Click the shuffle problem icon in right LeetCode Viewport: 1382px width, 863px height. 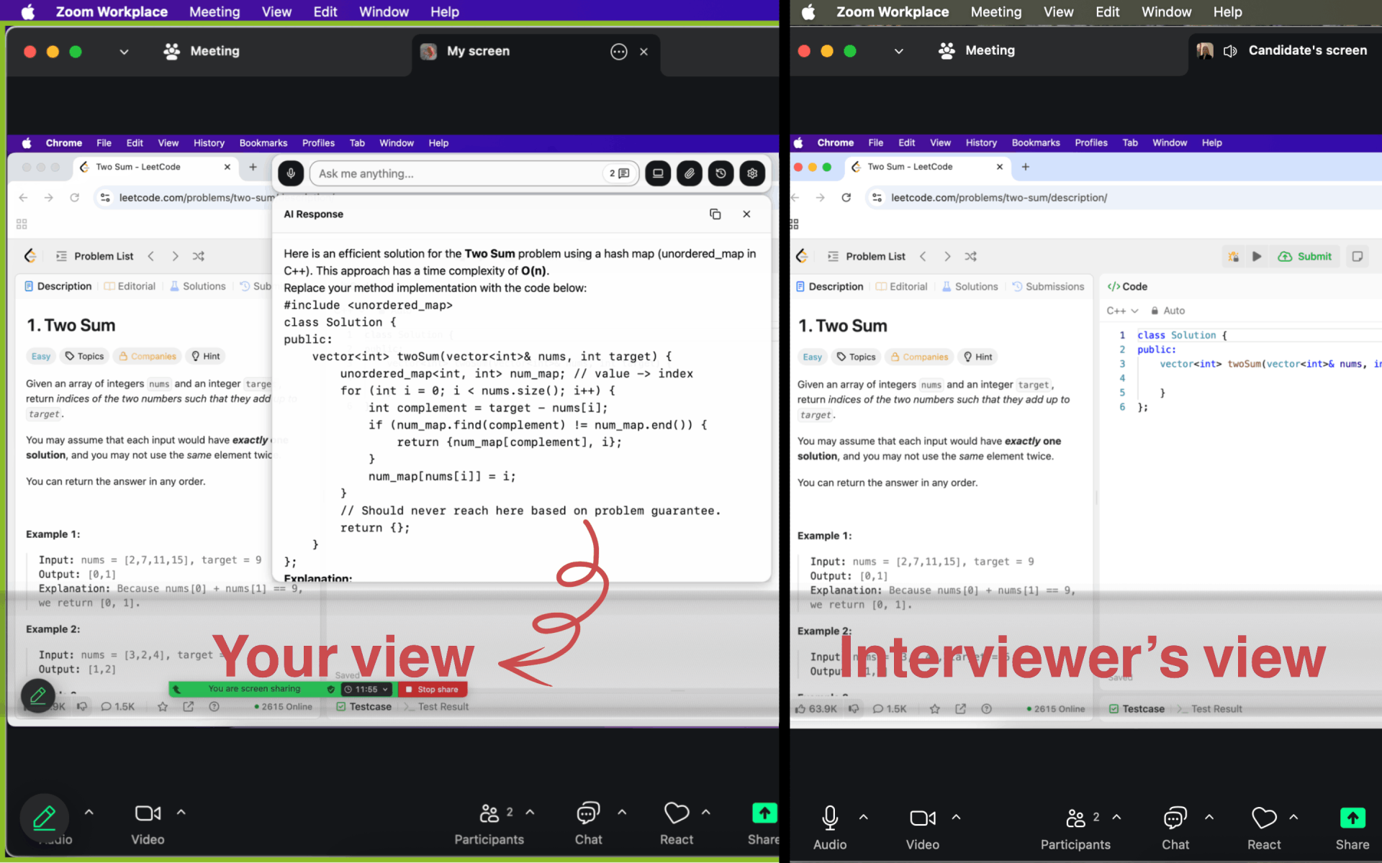pos(970,257)
